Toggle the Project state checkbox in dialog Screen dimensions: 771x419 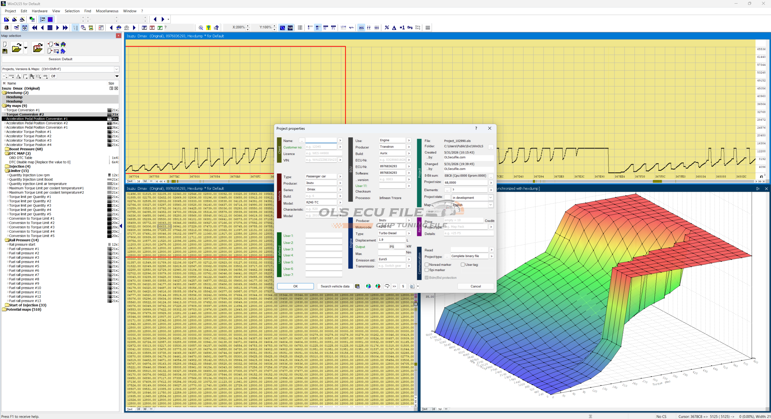coord(447,197)
